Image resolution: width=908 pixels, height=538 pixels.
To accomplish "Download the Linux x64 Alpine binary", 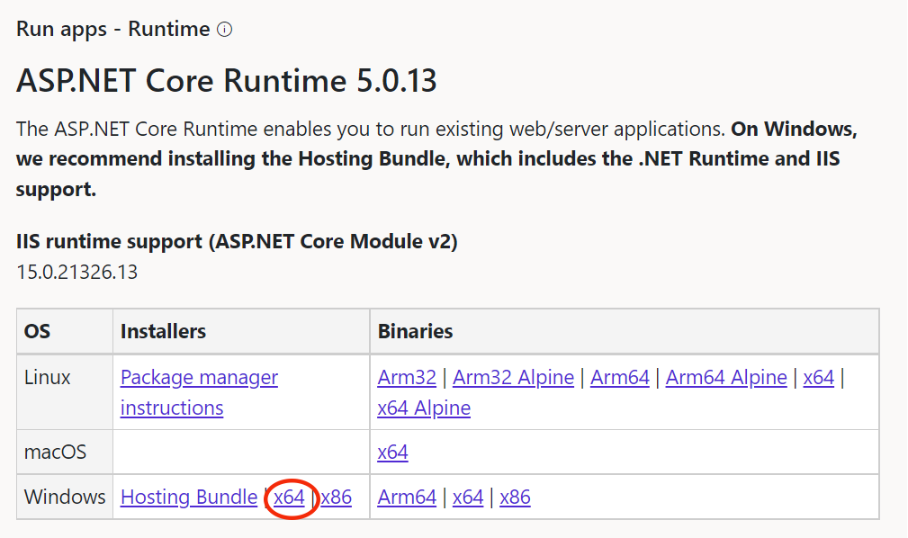I will tap(424, 408).
